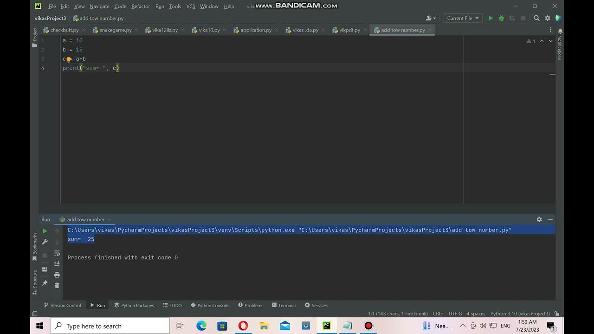The image size is (594, 334).
Task: Open the Services tool window
Action: click(x=316, y=305)
